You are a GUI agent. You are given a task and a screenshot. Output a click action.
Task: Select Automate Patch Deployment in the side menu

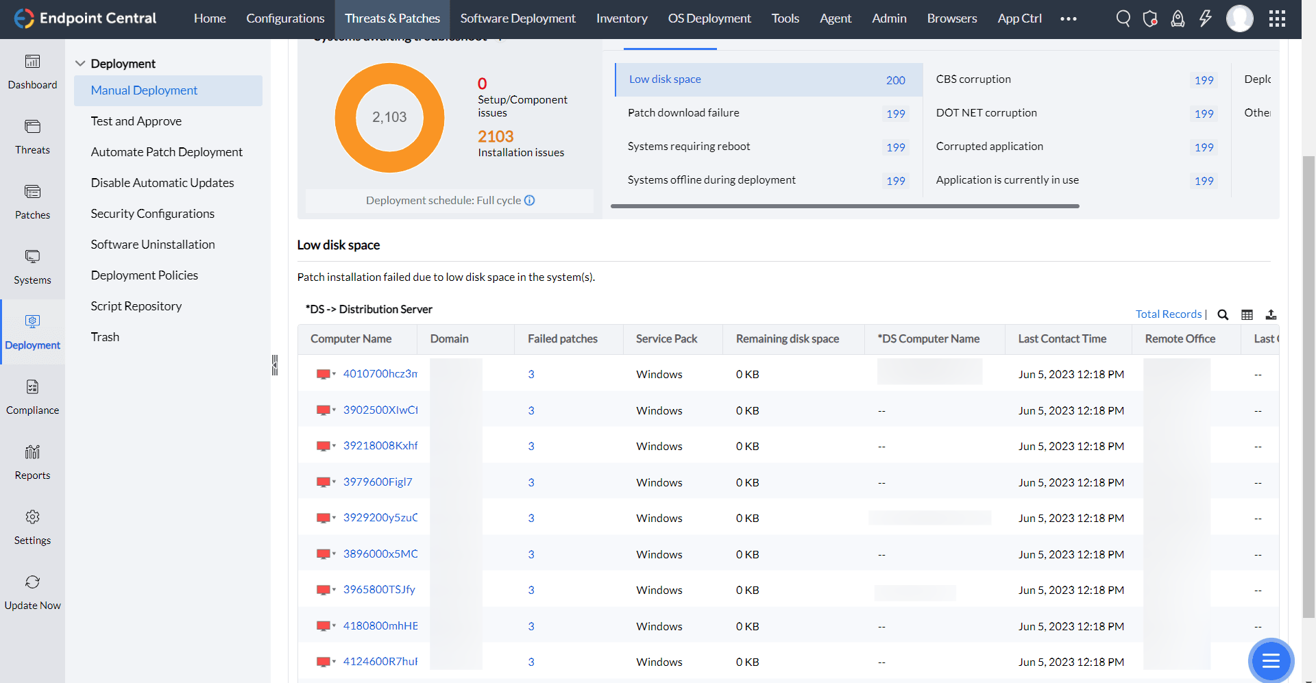(167, 152)
